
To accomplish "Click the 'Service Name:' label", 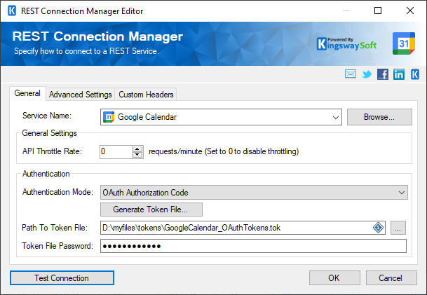I will point(47,116).
